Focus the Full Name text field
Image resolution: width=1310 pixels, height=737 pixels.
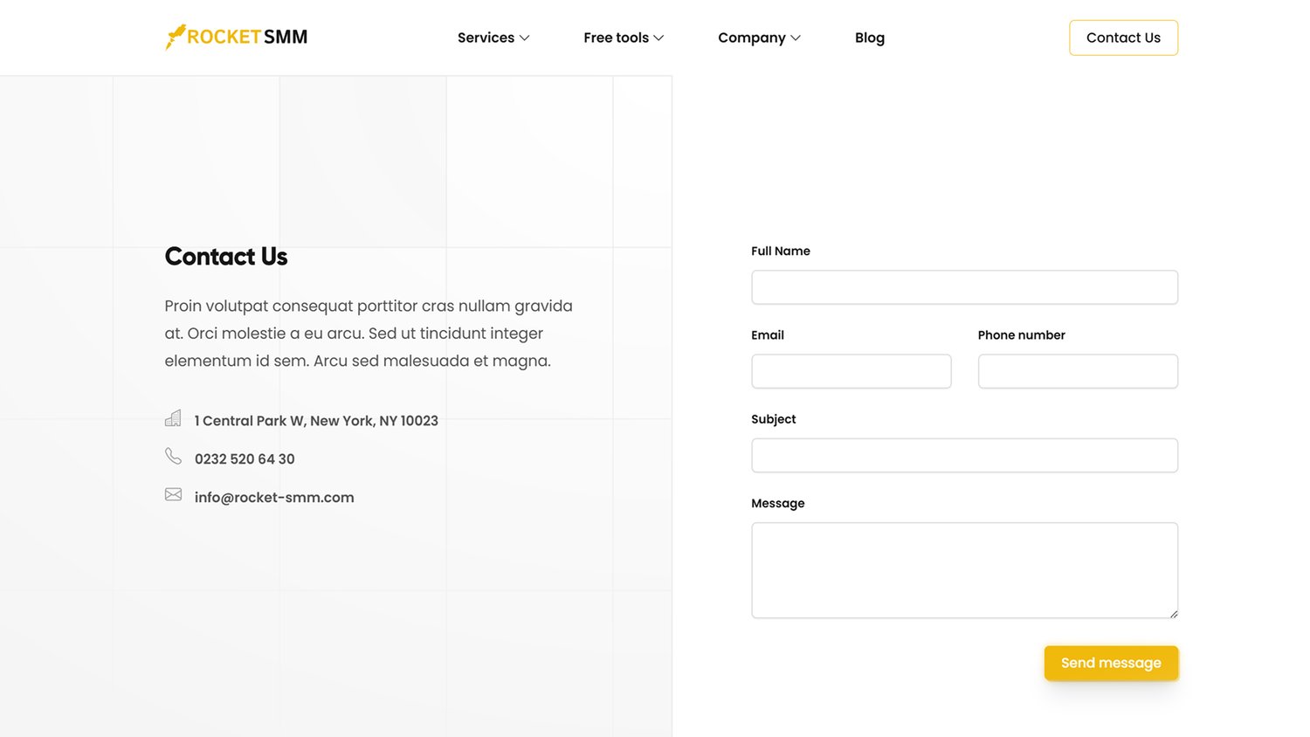pos(964,287)
